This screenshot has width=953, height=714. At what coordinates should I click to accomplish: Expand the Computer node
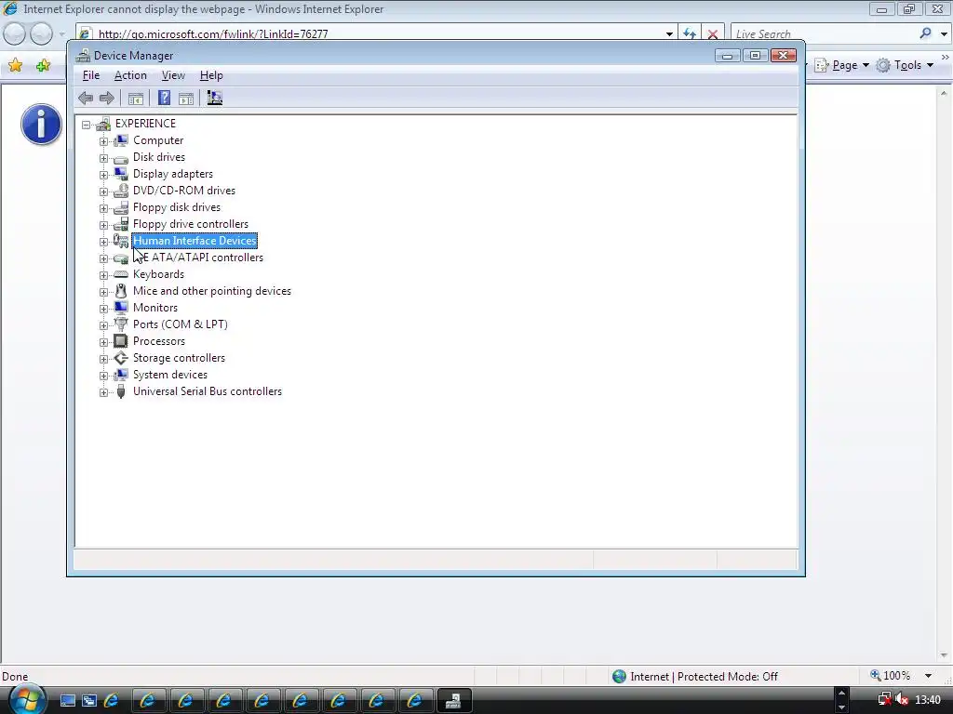(x=103, y=141)
